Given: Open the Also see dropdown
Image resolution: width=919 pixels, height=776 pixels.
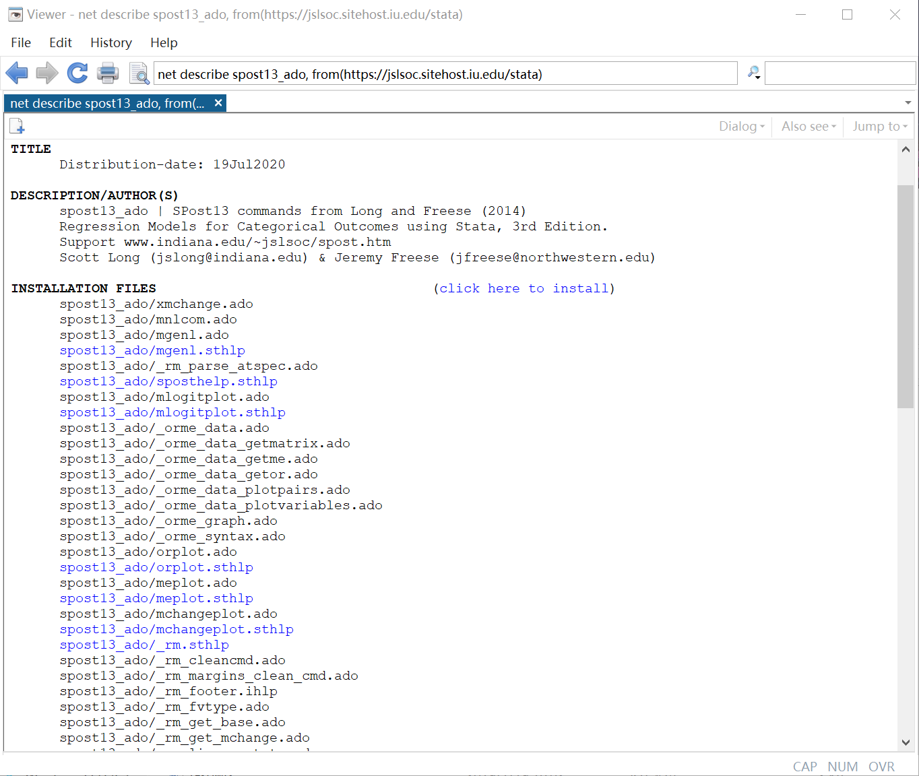Looking at the screenshot, I should [x=806, y=126].
